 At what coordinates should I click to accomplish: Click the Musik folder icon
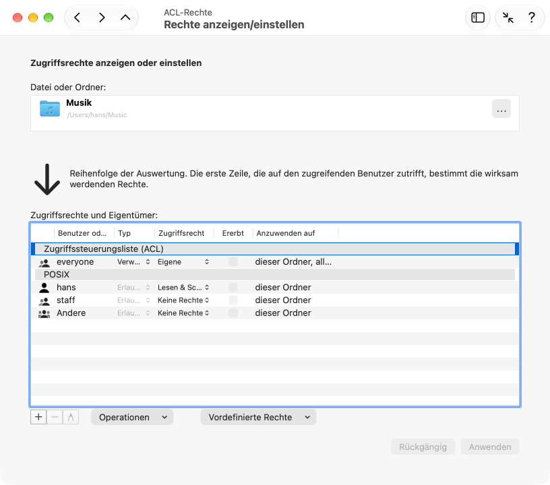click(x=50, y=108)
